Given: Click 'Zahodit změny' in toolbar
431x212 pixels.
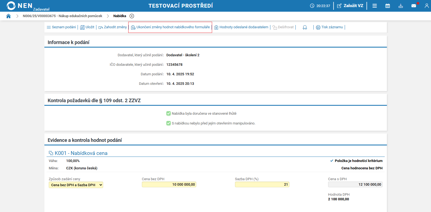Looking at the screenshot, I should [x=113, y=27].
